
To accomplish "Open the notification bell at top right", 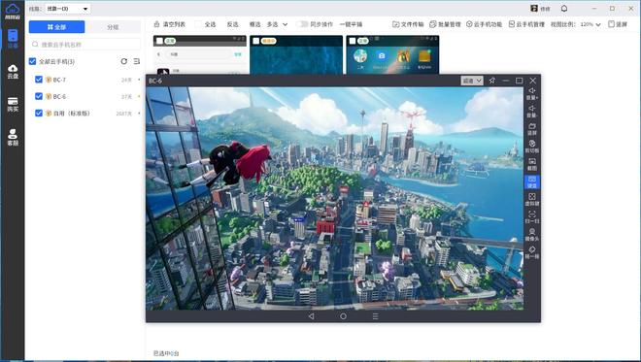I will coord(564,8).
